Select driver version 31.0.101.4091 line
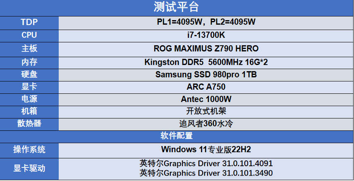Screen dimensions: 354x181 [206, 163]
